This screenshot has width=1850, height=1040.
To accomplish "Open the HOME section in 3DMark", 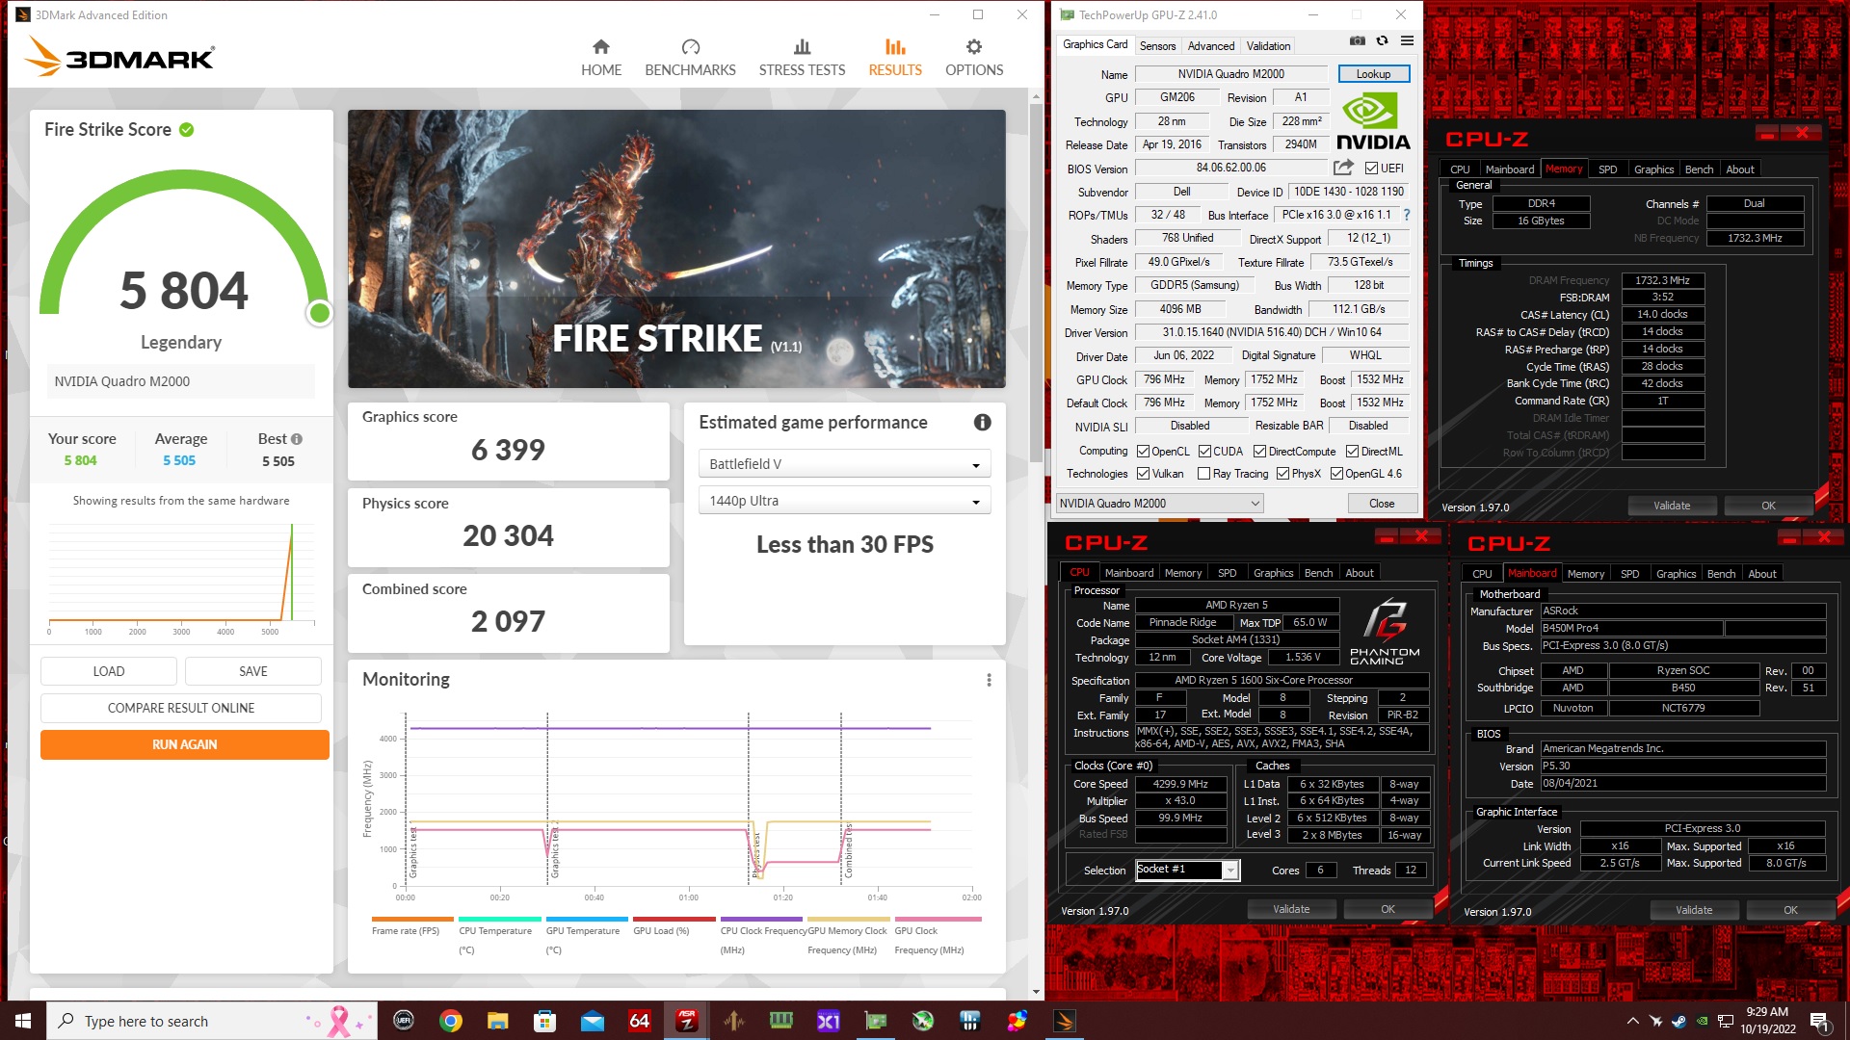I will pos(601,58).
